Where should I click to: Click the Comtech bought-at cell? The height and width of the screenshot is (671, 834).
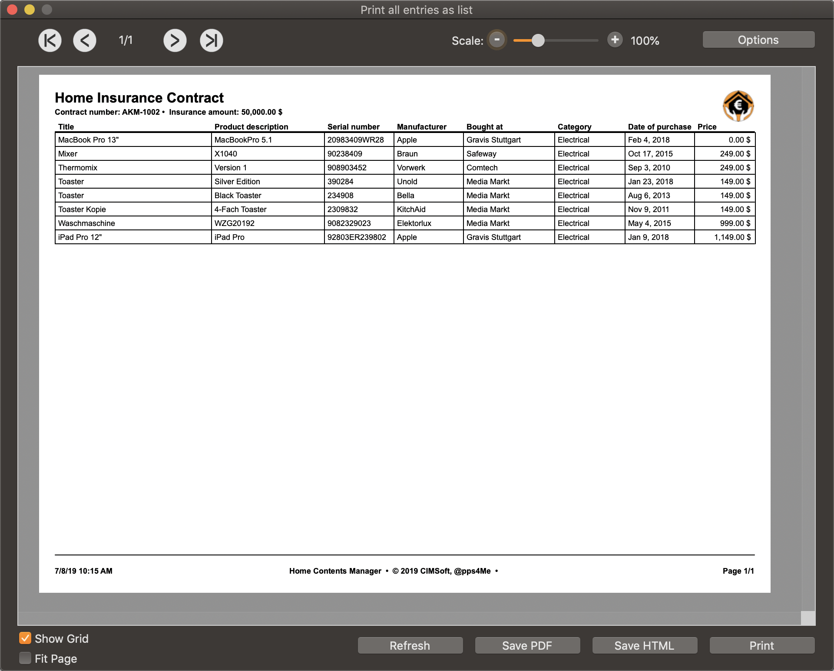pyautogui.click(x=509, y=168)
